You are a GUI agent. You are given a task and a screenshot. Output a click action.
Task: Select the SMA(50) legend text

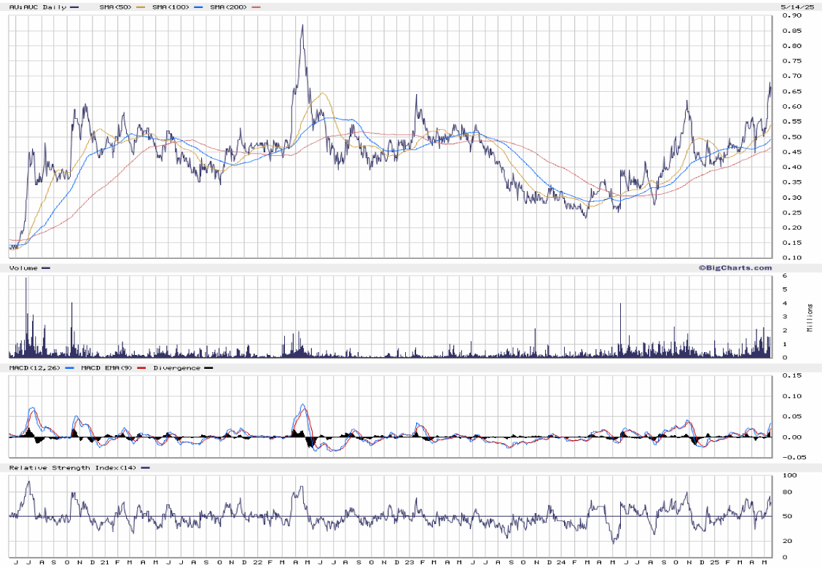click(x=115, y=7)
